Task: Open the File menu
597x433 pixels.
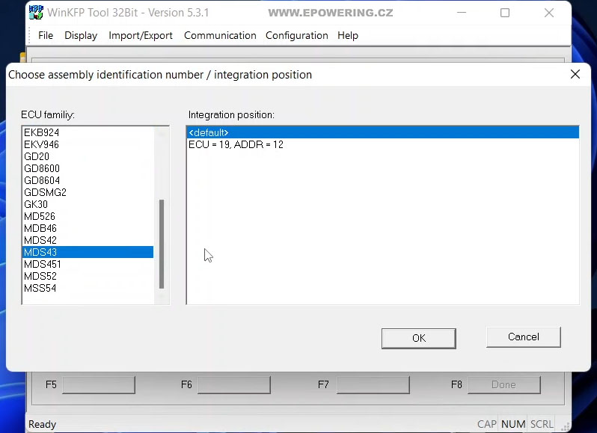Action: click(x=46, y=35)
